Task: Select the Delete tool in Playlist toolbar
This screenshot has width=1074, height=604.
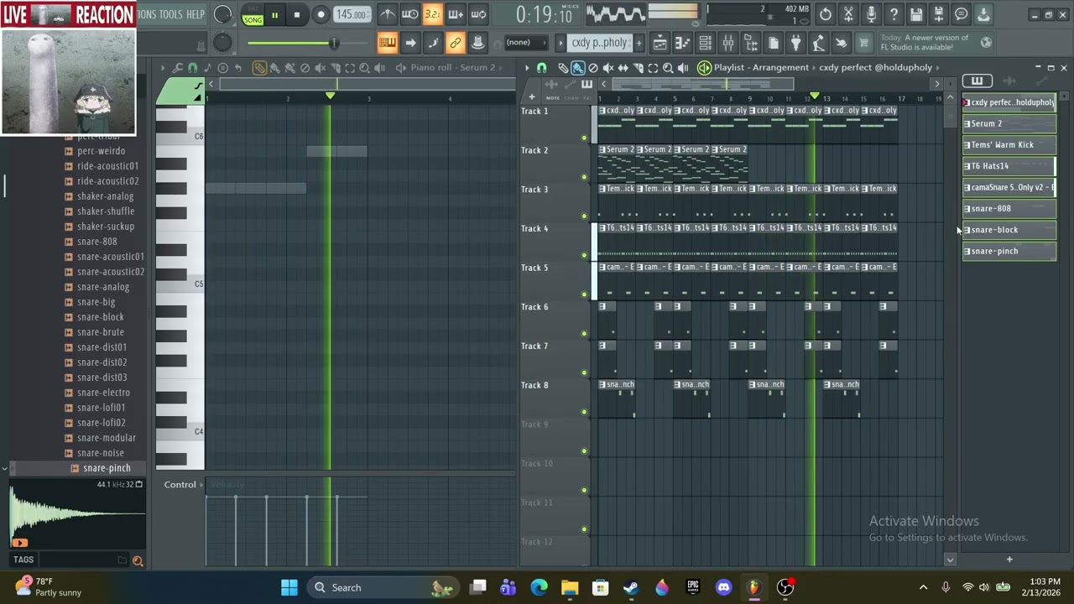Action: pos(593,68)
